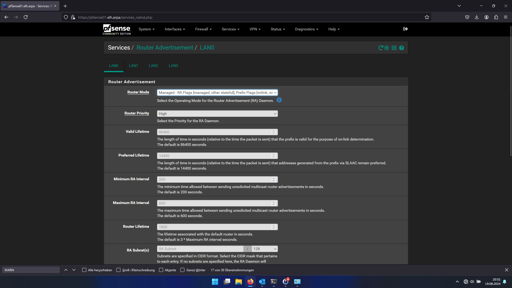Click the RA Subnet input field
The width and height of the screenshot is (512, 288).
[x=200, y=249]
